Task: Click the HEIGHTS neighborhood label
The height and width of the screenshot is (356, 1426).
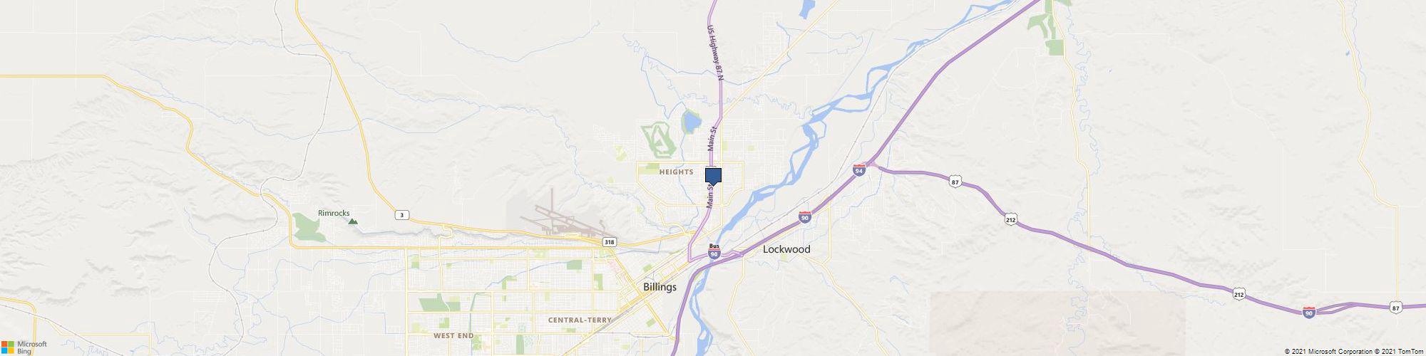Action: point(676,172)
